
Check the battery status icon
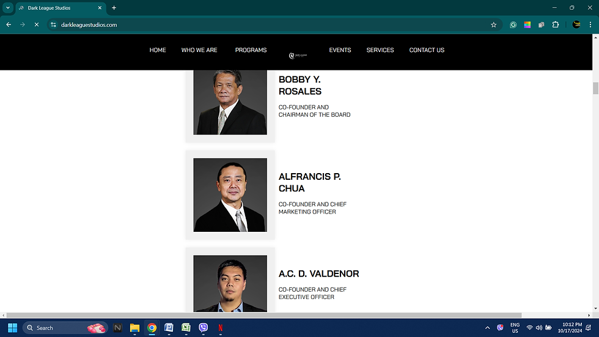point(549,328)
